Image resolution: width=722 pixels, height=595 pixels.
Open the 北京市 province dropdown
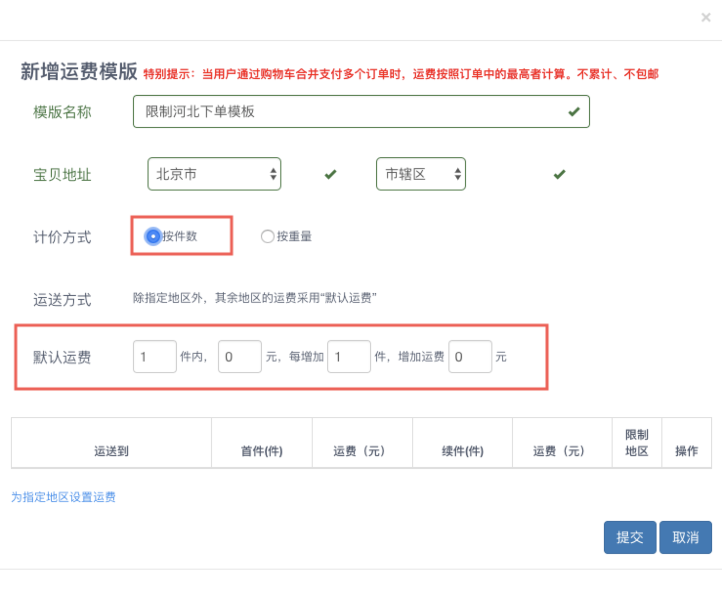click(214, 174)
